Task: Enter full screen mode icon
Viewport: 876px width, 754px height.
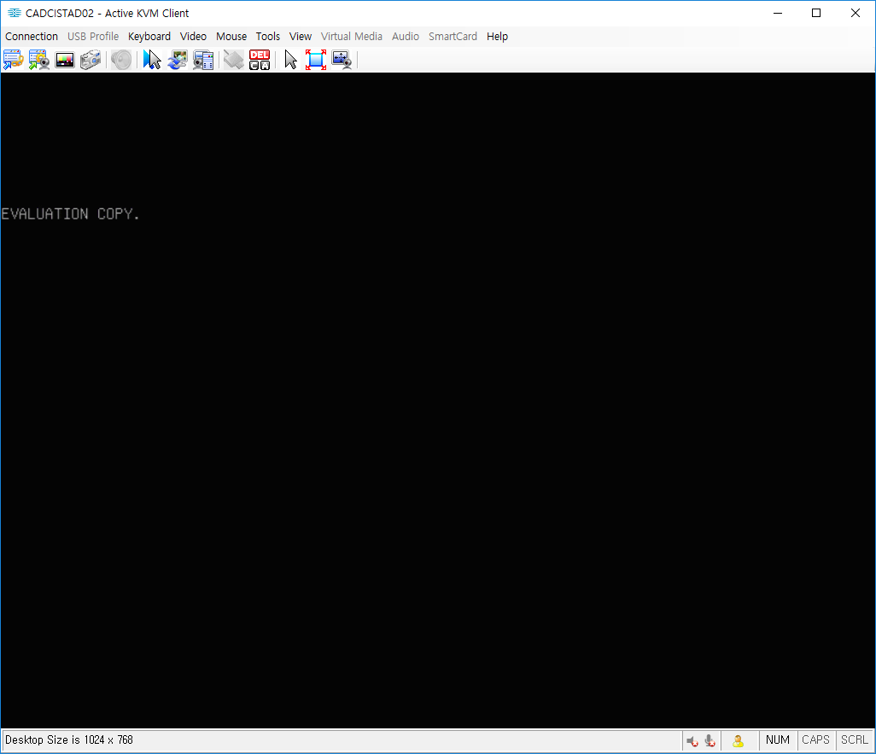Action: click(x=316, y=59)
